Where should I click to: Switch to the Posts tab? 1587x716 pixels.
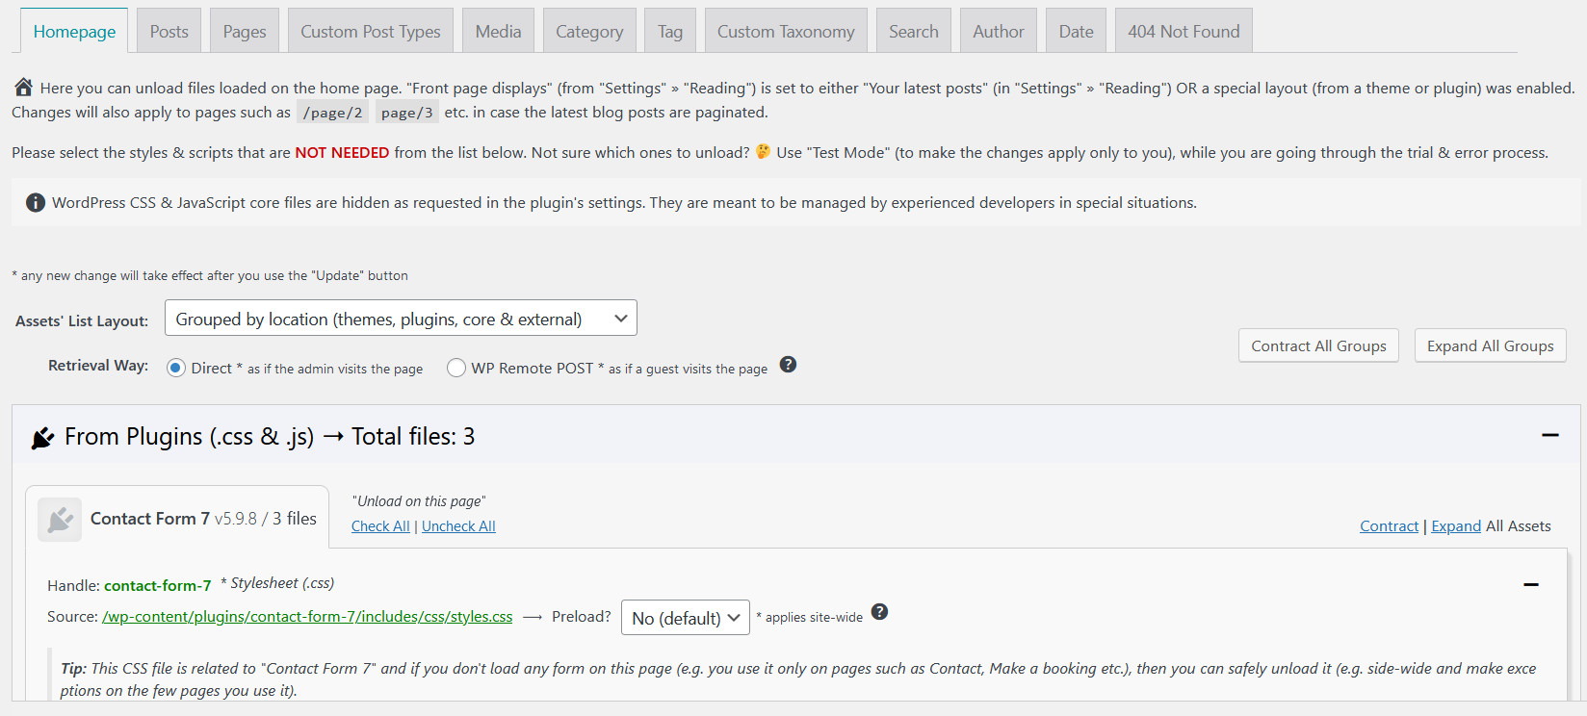click(x=169, y=31)
